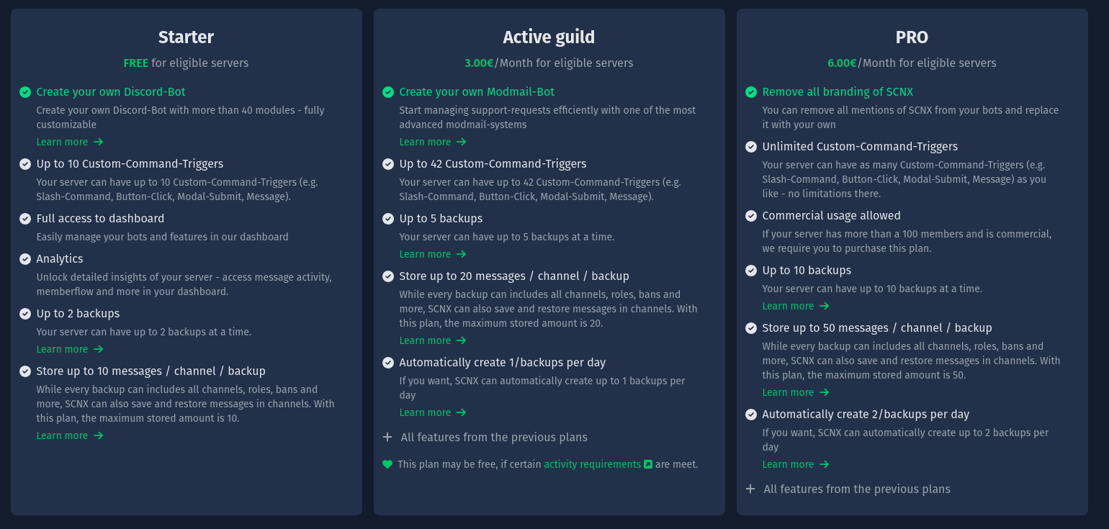Open Learn more under Store up to 20 messages
The height and width of the screenshot is (529, 1109).
pyautogui.click(x=433, y=340)
